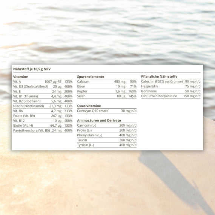
Task: Click 'Coenzym Q10 retard' label
Action: pyautogui.click(x=93, y=111)
